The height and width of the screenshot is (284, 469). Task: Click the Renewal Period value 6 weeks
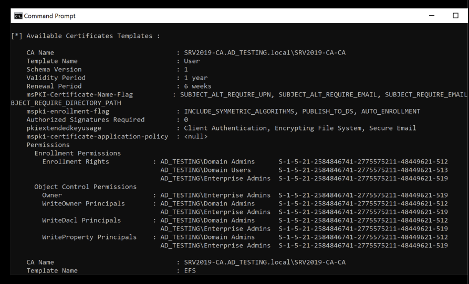click(197, 86)
